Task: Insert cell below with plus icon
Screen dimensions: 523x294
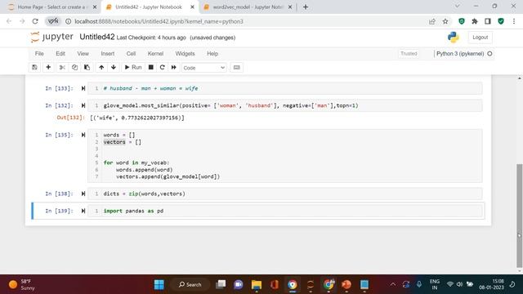Action: pyautogui.click(x=48, y=67)
